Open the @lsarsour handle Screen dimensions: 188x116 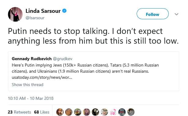coord(35,18)
